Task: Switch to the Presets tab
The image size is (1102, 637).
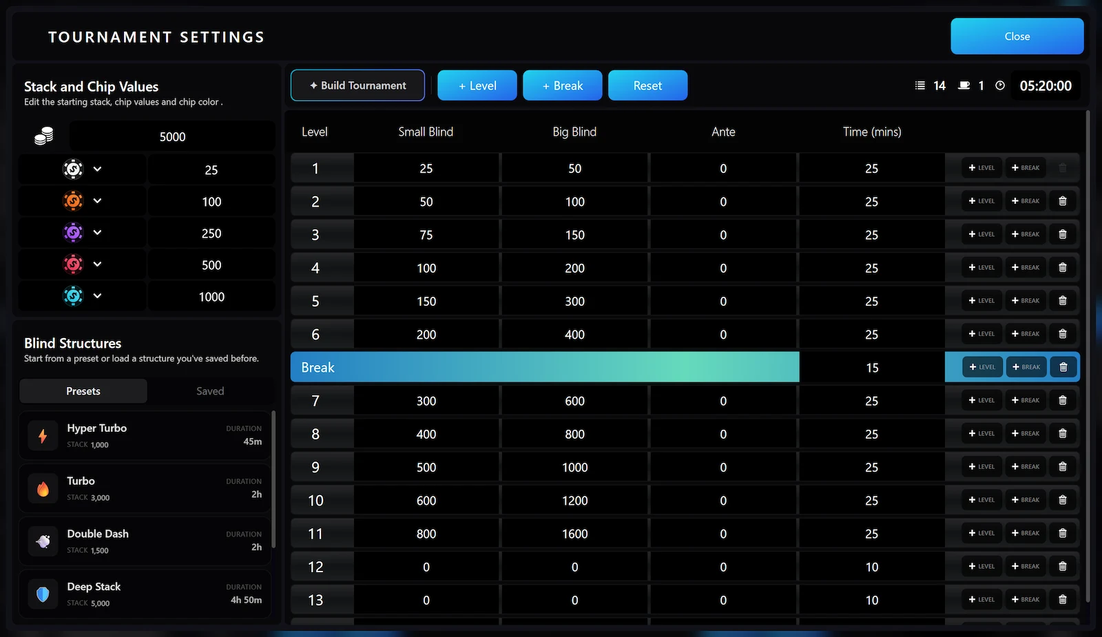Action: [x=83, y=391]
